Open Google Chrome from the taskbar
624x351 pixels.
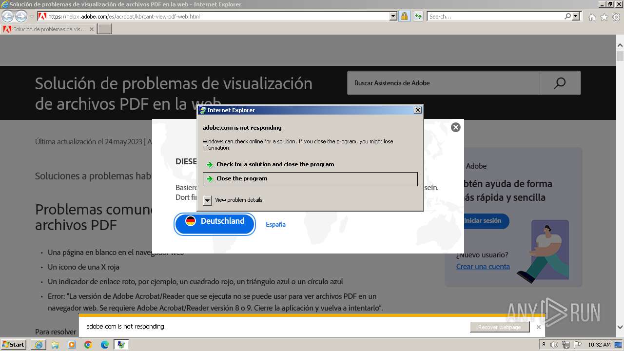tap(88, 345)
